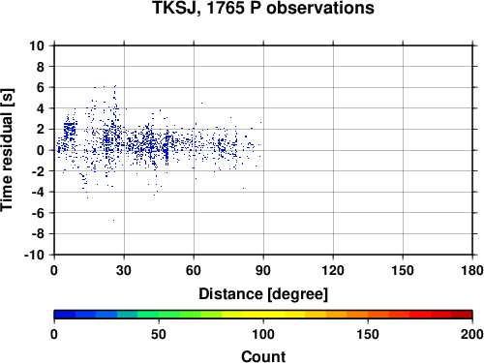Image resolution: width=484 pixels, height=363 pixels.
Task: Click the colorbar tick label 100
Action: tap(263, 334)
